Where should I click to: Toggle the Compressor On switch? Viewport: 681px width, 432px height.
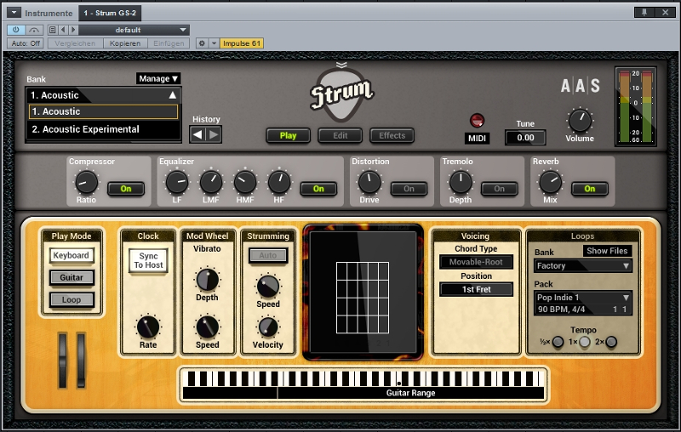tap(126, 189)
